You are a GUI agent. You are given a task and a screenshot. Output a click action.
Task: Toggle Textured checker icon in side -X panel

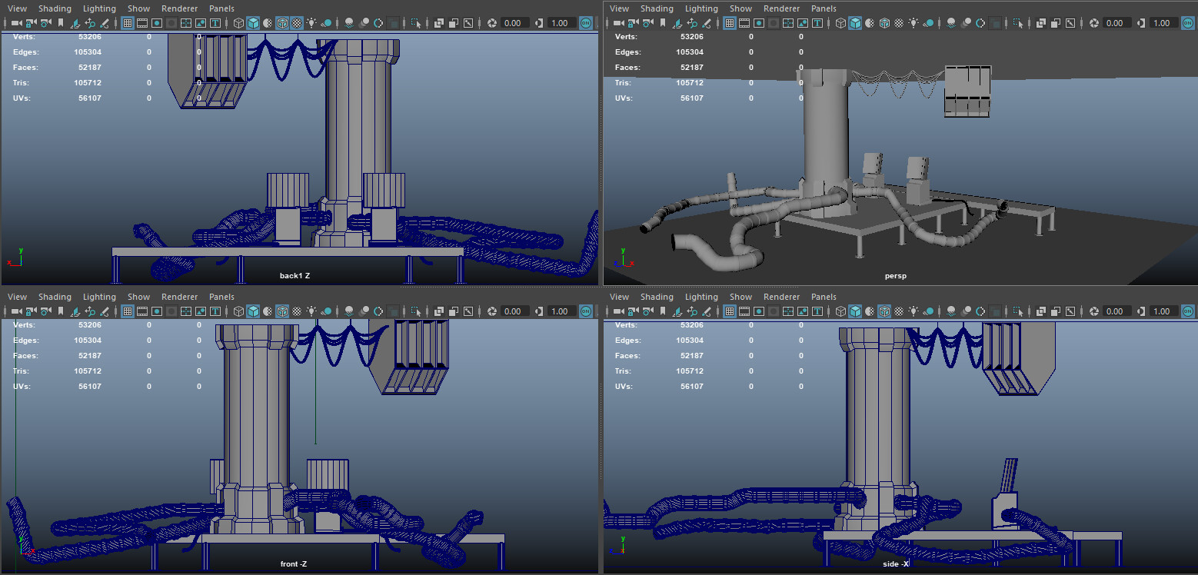point(899,311)
